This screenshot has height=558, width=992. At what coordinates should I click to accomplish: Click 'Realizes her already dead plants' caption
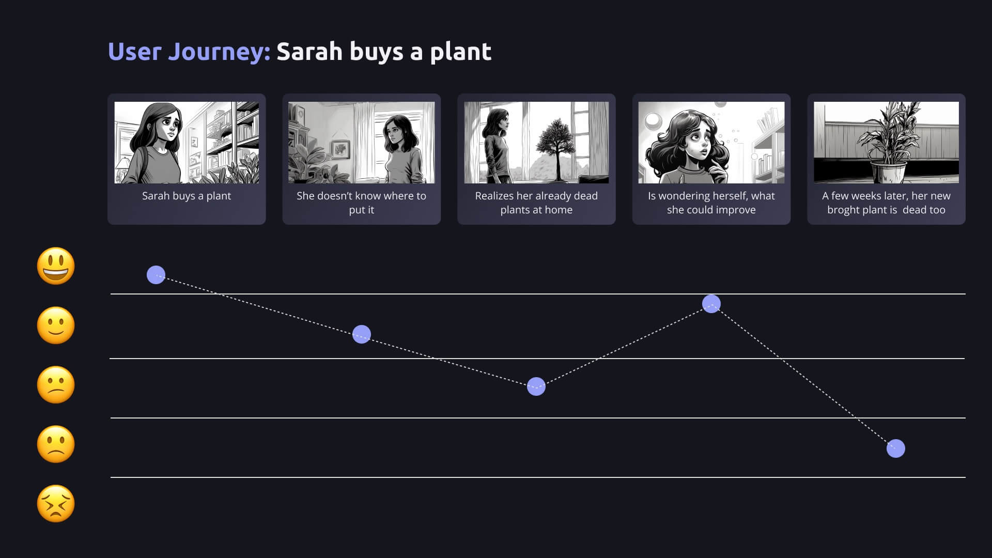click(x=536, y=203)
